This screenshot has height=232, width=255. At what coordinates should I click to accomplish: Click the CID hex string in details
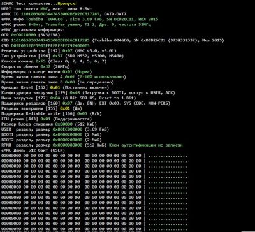pyautogui.click(x=52, y=40)
